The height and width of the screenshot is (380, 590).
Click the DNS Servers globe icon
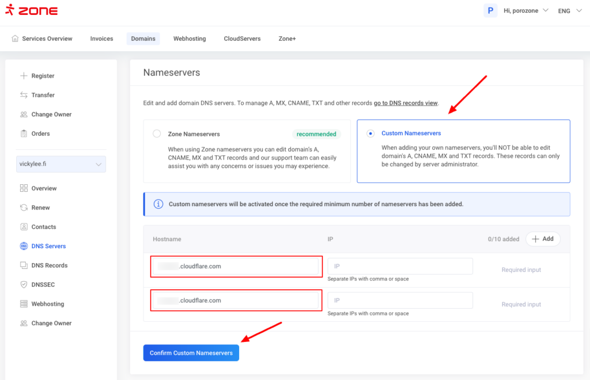pos(24,246)
